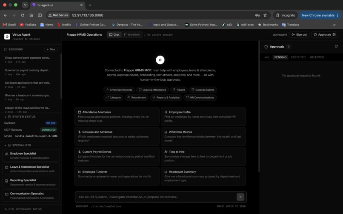Screen dimensions: 343x214
Task: Click the HR Communications chip
Action: (x=200, y=97)
